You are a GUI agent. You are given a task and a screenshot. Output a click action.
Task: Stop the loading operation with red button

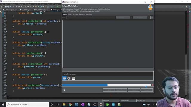153,85
